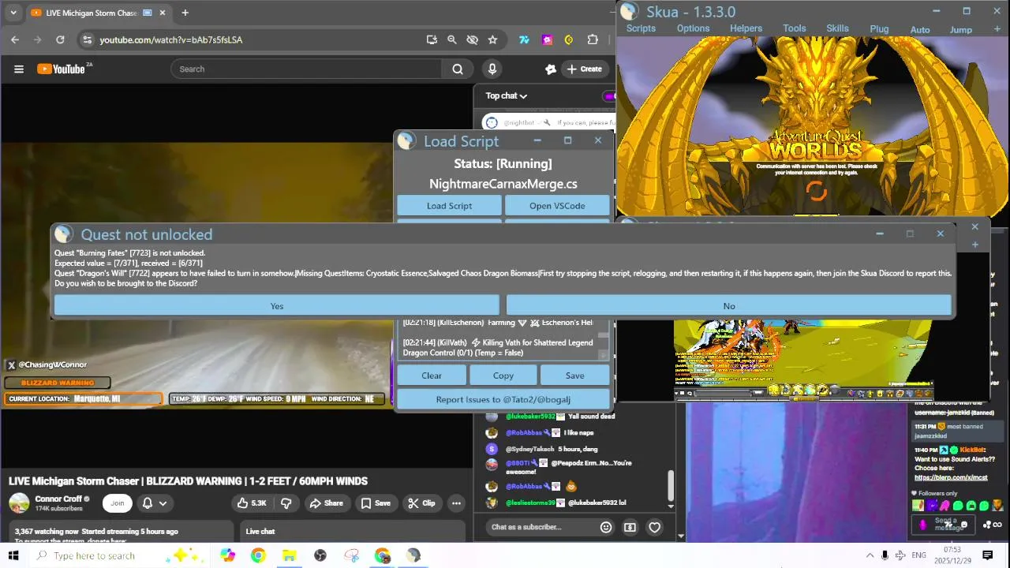Expand the Top chat dropdown
The width and height of the screenshot is (1010, 568).
click(x=506, y=95)
